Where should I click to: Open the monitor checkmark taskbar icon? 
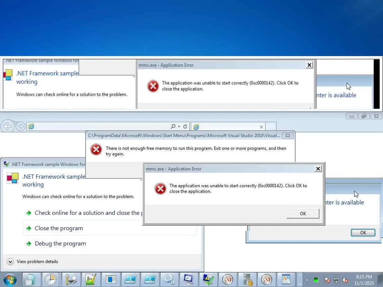coord(189,280)
